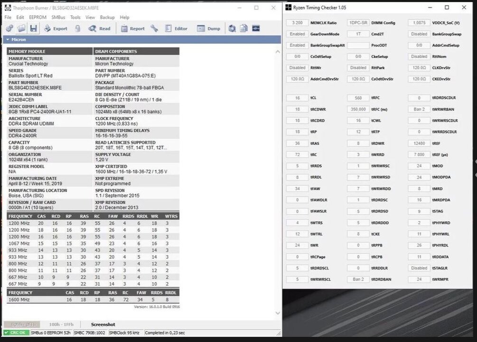
Task: Click the report scroll up arrow
Action: [x=278, y=52]
